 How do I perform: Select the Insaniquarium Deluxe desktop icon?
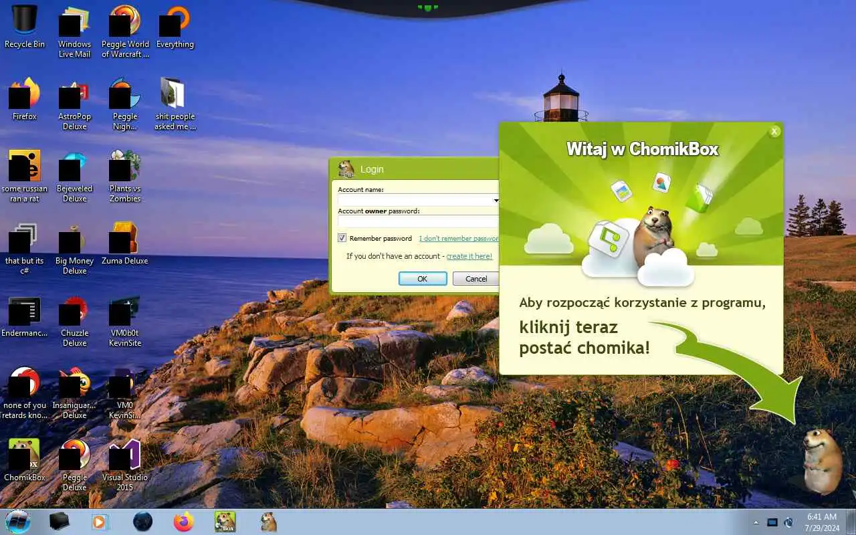[74, 393]
